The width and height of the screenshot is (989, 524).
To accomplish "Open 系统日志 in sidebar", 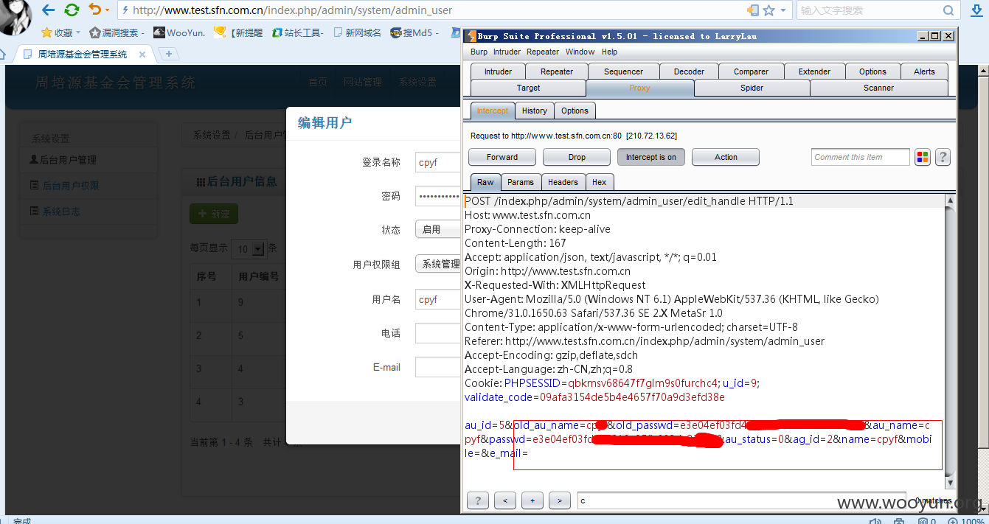I will point(55,212).
